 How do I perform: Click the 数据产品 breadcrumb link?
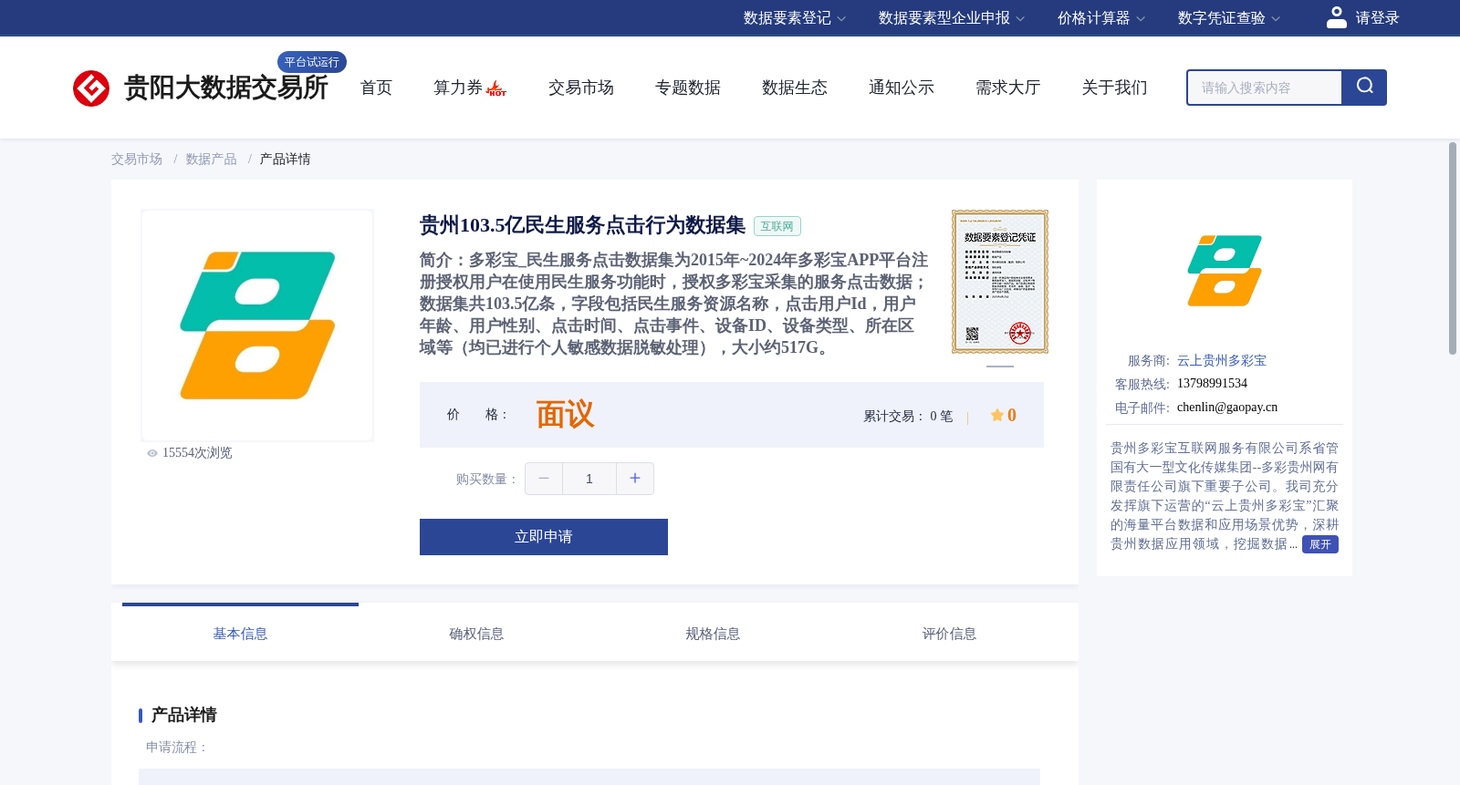tap(212, 160)
